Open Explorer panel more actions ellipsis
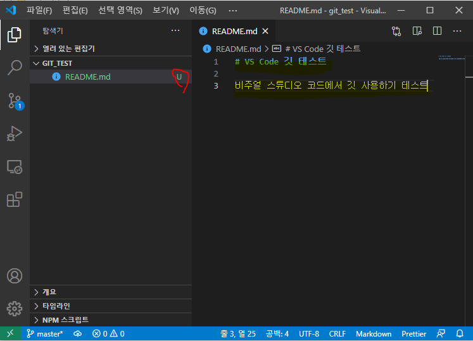The height and width of the screenshot is (341, 473). (175, 30)
